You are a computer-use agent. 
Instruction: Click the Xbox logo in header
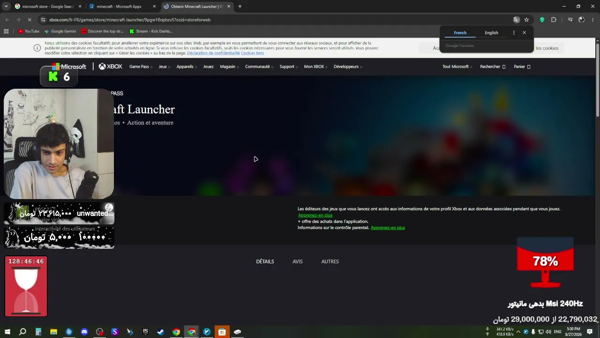pyautogui.click(x=110, y=67)
